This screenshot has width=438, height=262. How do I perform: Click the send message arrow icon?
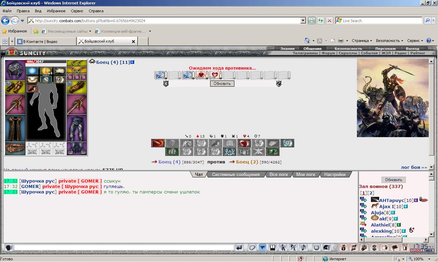[x=240, y=248]
